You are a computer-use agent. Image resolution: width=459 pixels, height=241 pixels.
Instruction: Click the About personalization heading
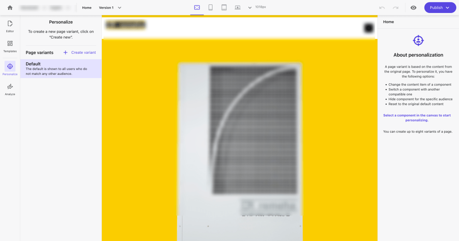click(418, 55)
